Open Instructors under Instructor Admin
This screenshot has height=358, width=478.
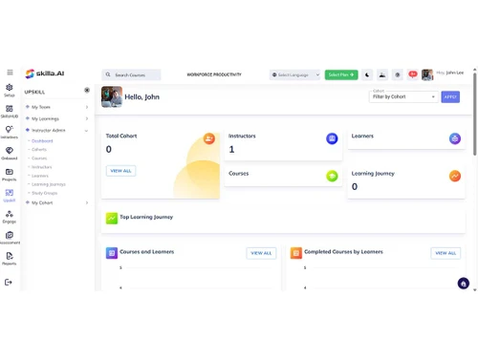[x=41, y=167]
